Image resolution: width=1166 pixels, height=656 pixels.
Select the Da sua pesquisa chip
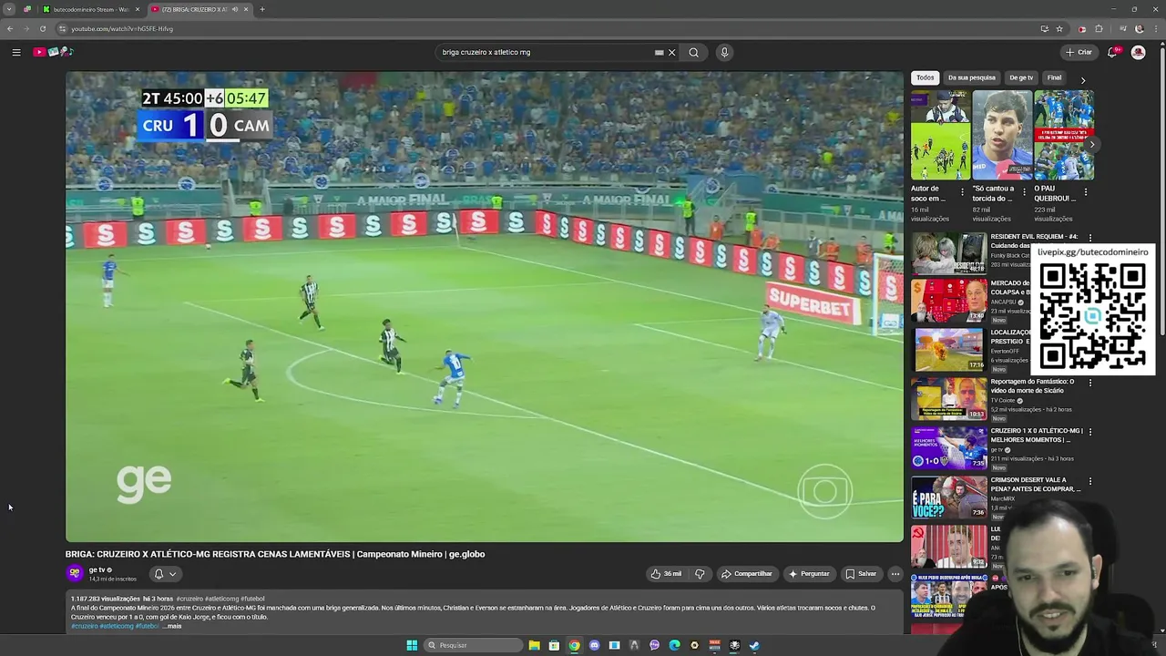[x=972, y=77]
